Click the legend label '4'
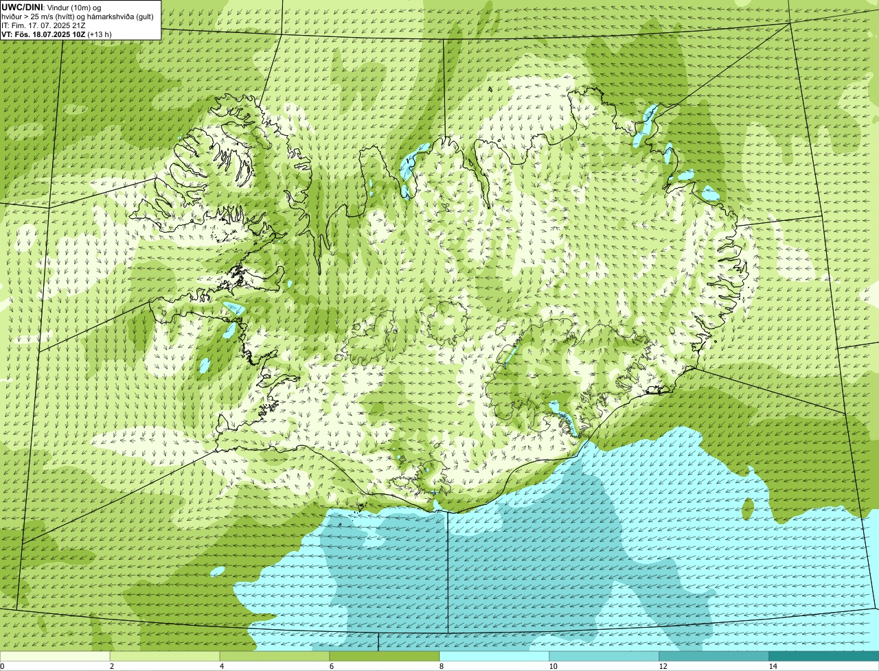 [x=221, y=666]
